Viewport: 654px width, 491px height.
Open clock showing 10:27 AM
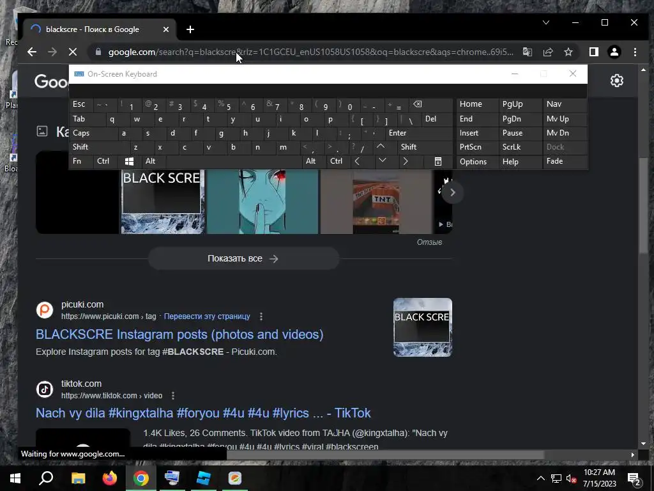[x=599, y=478]
